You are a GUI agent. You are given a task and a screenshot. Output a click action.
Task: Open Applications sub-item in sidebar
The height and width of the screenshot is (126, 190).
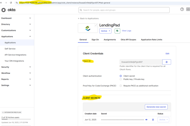17,43
